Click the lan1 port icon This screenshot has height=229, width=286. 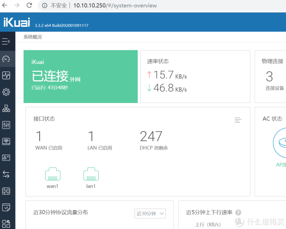tap(91, 174)
